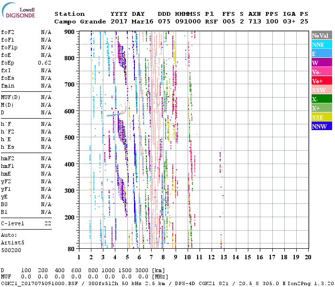Screen dimensions: 335x287
Task: Click the h`Es parameter label
Action: (8, 147)
